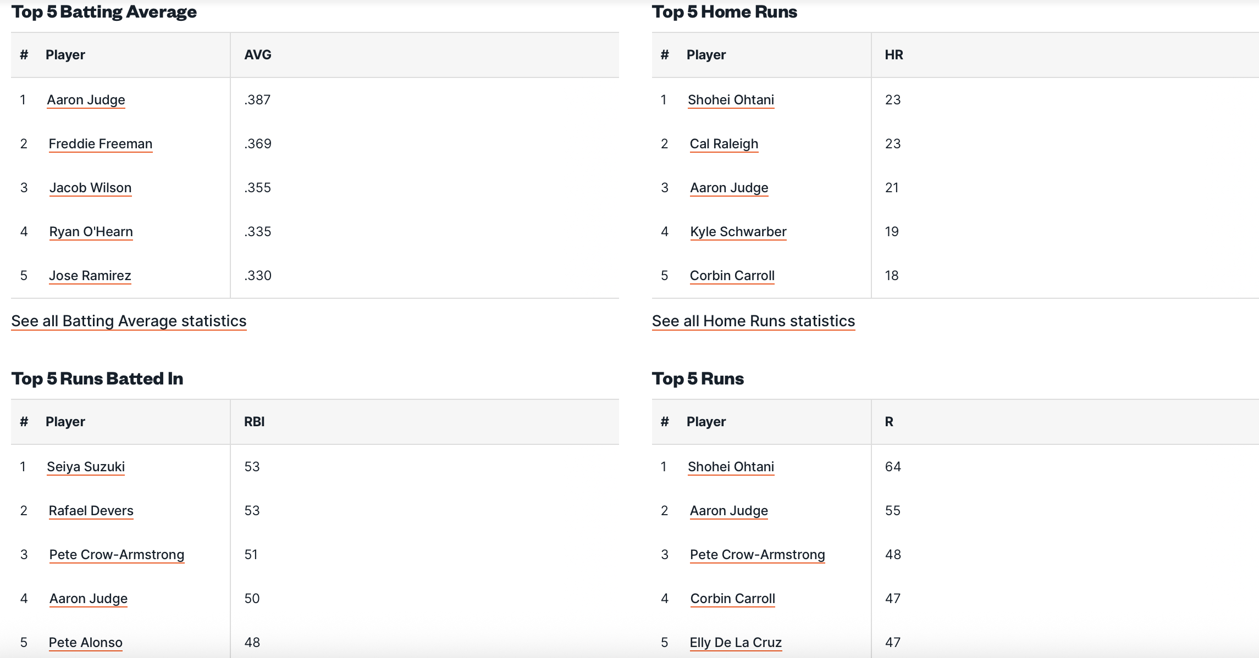This screenshot has width=1259, height=658.
Task: Click Aaron Judge in Top 5 Runs table
Action: (728, 511)
